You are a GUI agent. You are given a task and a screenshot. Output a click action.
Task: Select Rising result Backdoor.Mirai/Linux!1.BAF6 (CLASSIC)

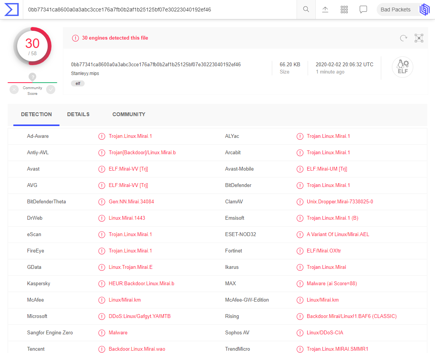352,316
